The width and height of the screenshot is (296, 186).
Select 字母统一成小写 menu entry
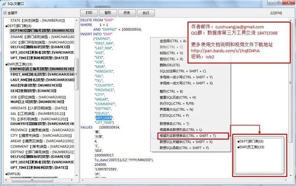coord(186,77)
